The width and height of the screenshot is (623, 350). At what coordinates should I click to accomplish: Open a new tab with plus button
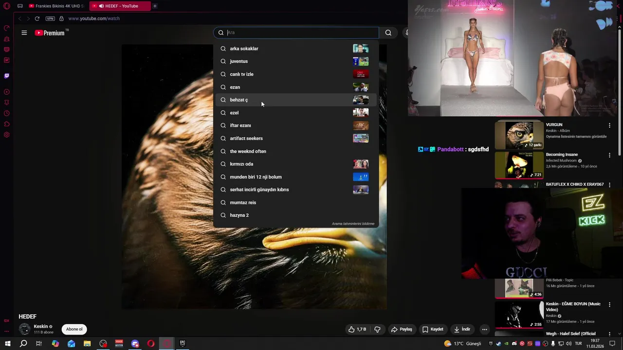(x=155, y=6)
